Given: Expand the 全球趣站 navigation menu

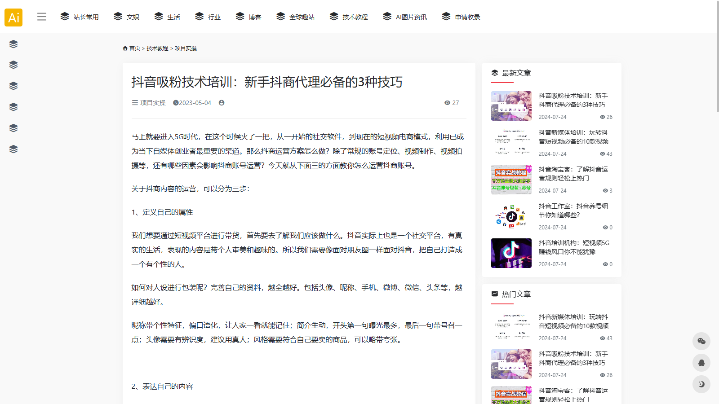Looking at the screenshot, I should tap(296, 17).
